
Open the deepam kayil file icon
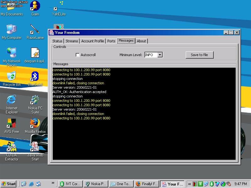click(x=35, y=55)
